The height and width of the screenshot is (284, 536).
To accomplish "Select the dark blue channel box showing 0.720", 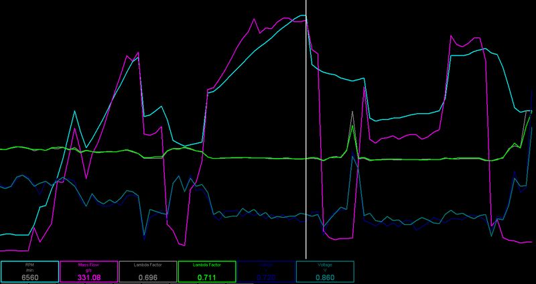I will pos(264,271).
